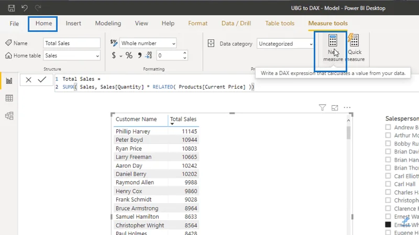
Task: Toggle the thousands separator comma
Action: point(139,55)
